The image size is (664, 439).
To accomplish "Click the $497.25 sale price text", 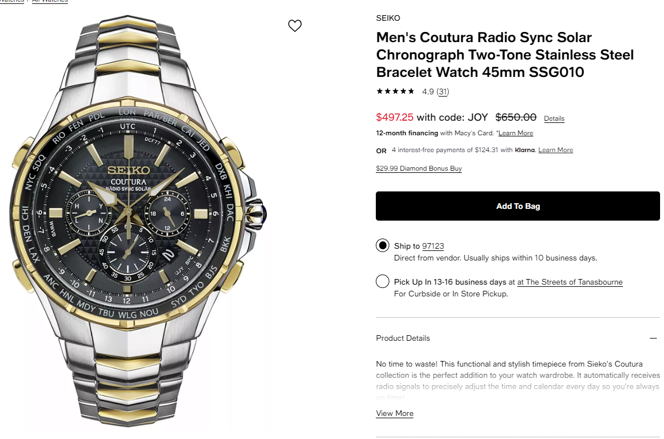I will [395, 117].
